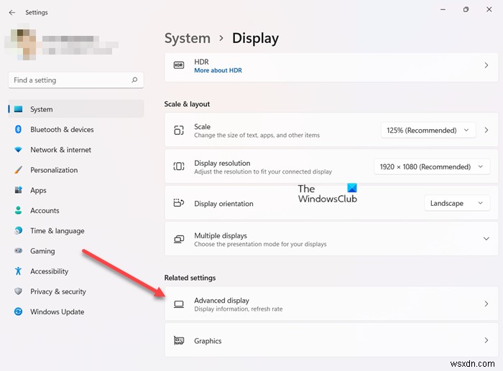This screenshot has width=503, height=371.
Task: Expand the Multiple displays section chevron
Action: pos(486,239)
